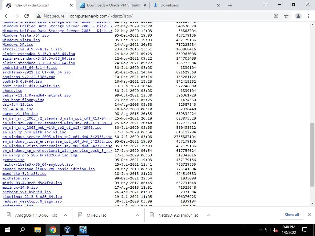Click the gentoo.iso link

pyautogui.click(x=14, y=160)
